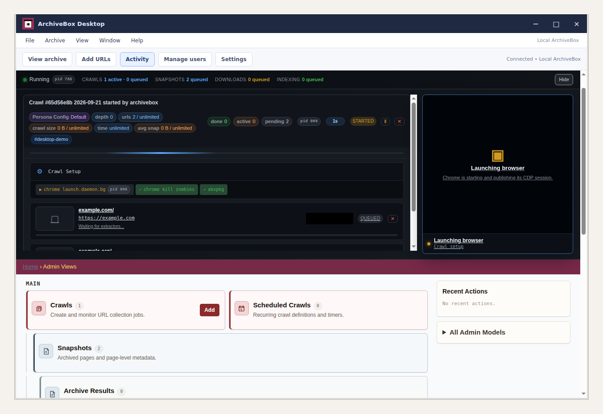Screen dimensions: 603x414
Task: Open the Snapshots admin card
Action: tap(74, 348)
